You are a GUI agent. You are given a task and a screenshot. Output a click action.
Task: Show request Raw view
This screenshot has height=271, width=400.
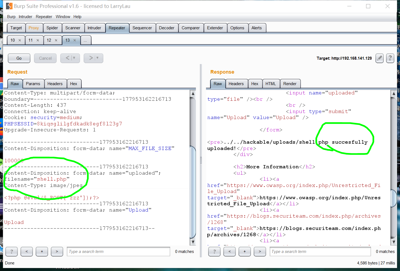15,84
